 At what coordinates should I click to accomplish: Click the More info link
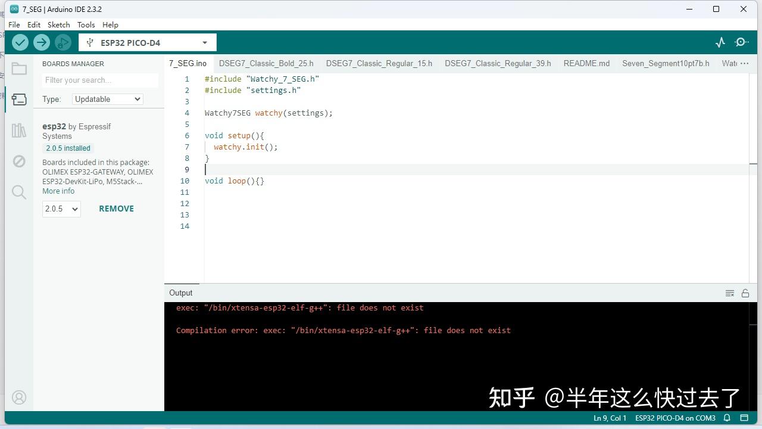tap(58, 191)
